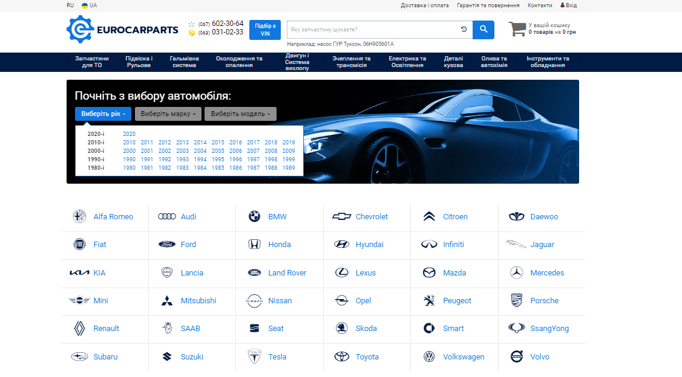Open 'Гарантія та повернення' link
Image resolution: width=682 pixels, height=377 pixels.
(x=488, y=5)
